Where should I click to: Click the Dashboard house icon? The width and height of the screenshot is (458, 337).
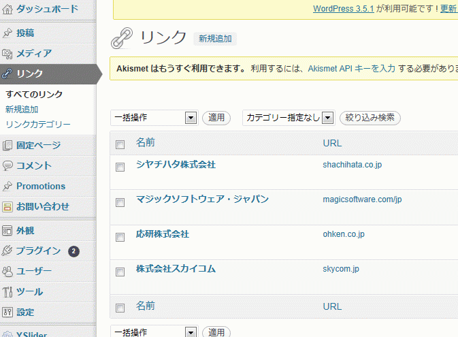click(7, 10)
